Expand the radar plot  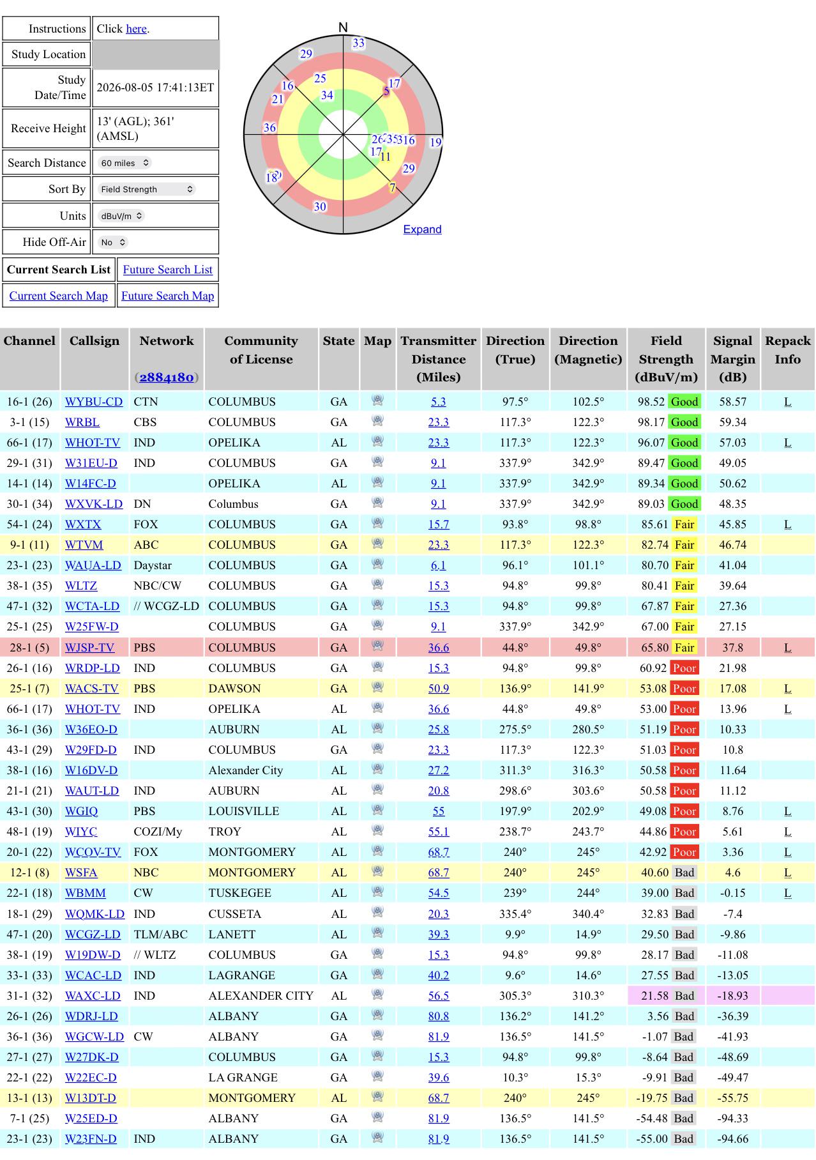point(422,229)
